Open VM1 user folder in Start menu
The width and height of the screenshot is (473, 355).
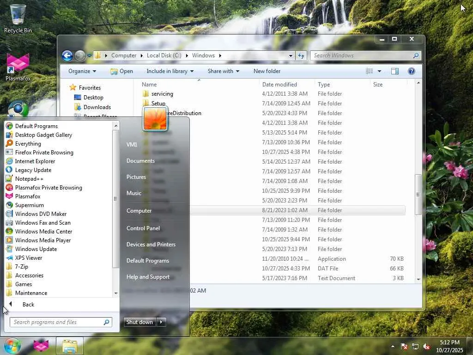coord(132,145)
